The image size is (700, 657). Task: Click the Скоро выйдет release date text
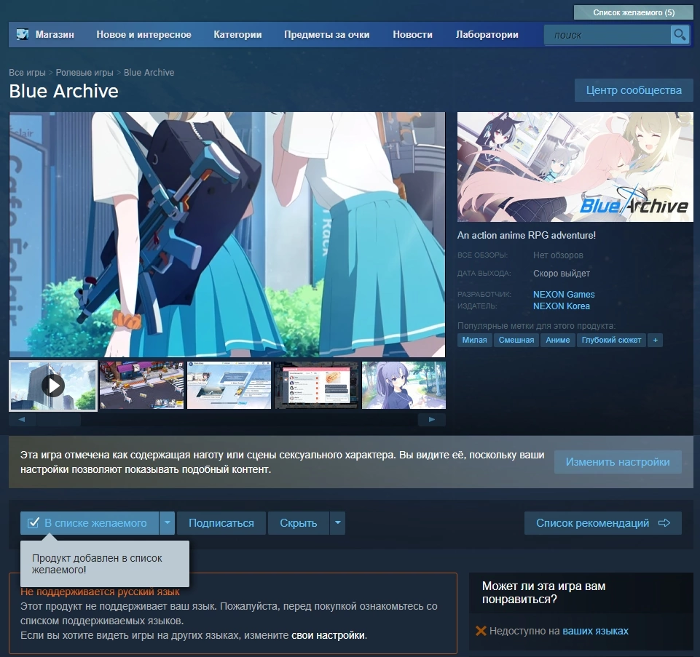tap(561, 274)
